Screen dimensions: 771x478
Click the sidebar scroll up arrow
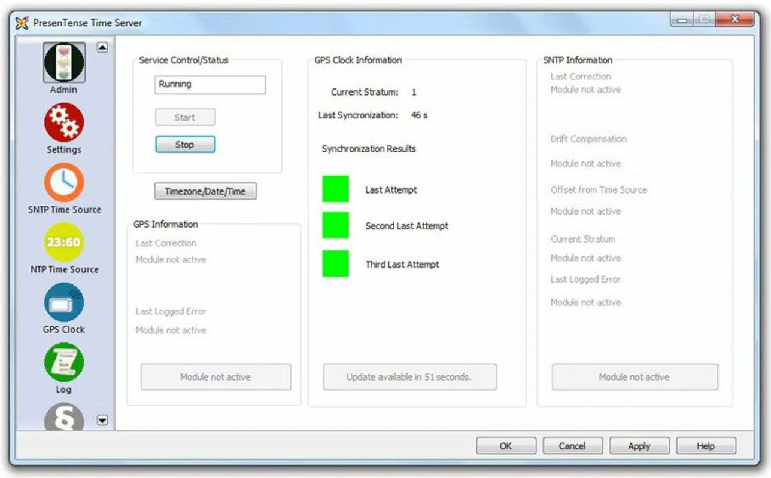pyautogui.click(x=102, y=47)
